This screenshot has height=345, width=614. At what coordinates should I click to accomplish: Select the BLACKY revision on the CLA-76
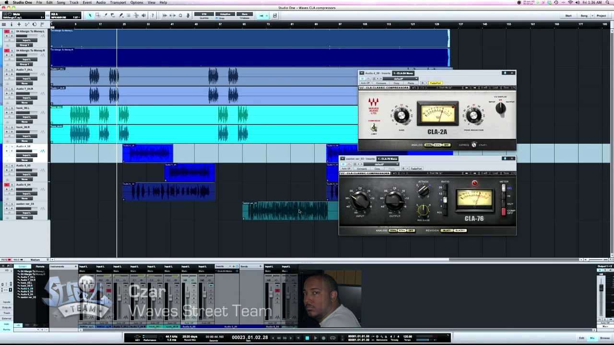[x=460, y=230]
